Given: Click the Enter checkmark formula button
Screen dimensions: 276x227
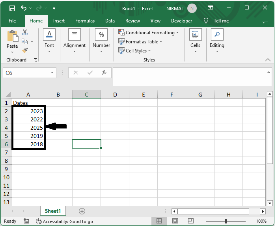Looking at the screenshot, I should [90, 73].
